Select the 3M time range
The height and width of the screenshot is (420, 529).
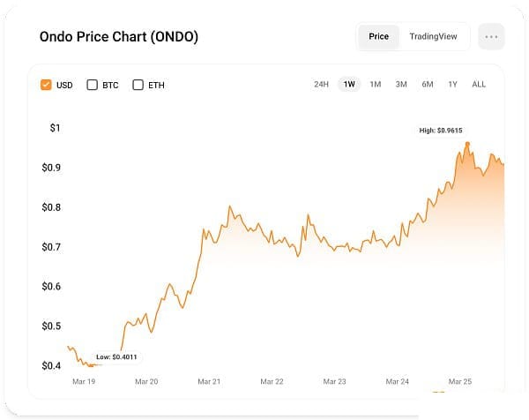[401, 85]
